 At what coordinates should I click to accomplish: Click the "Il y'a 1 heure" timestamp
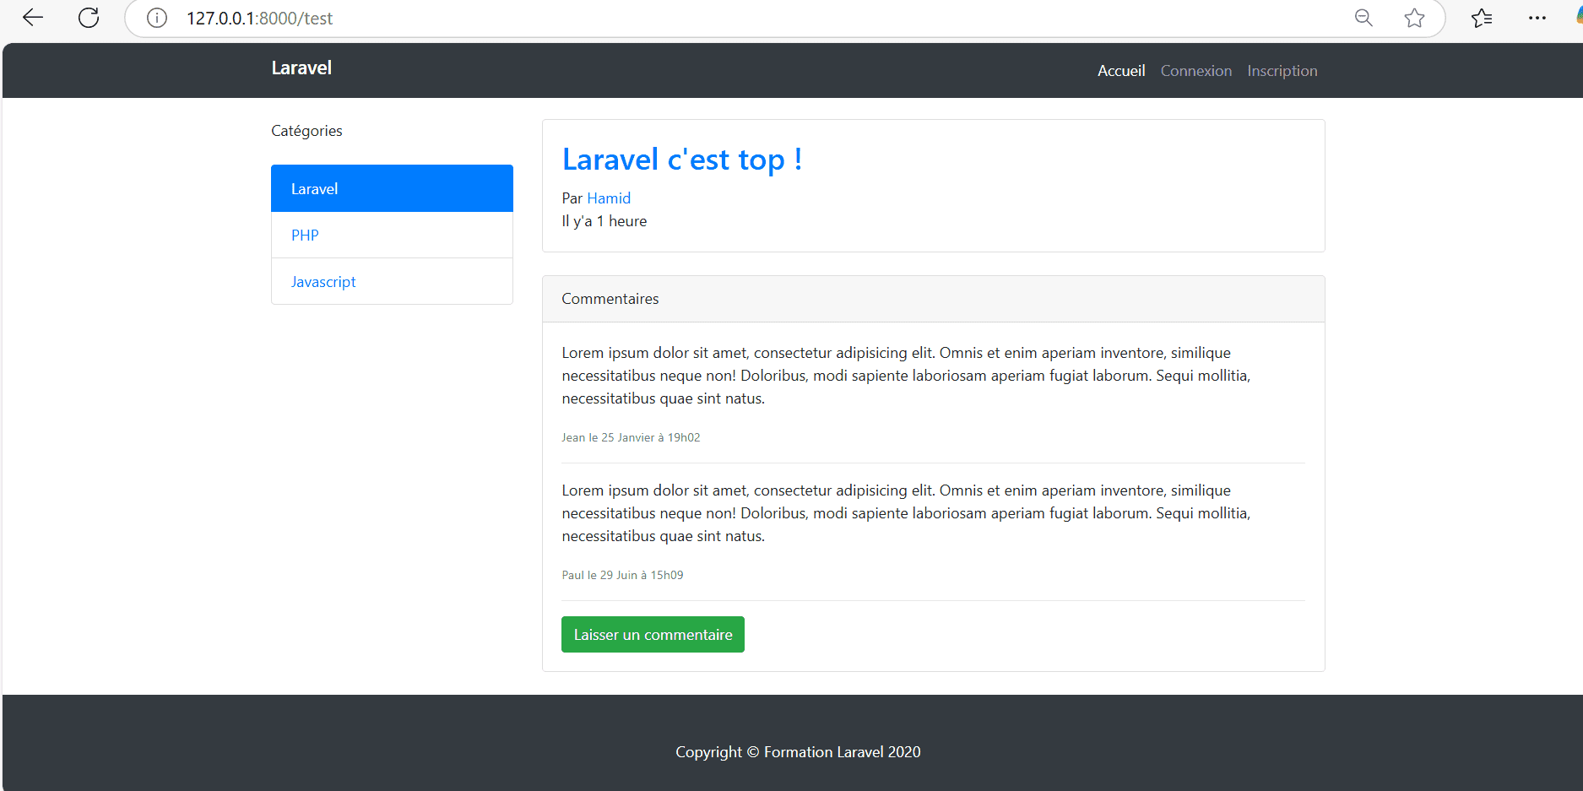click(x=604, y=221)
